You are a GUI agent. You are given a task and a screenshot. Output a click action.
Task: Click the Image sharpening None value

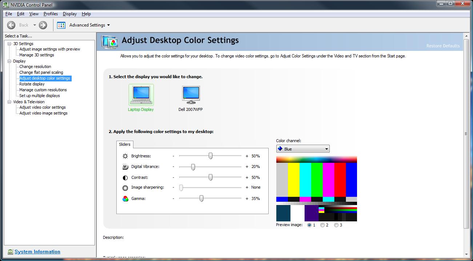(256, 187)
